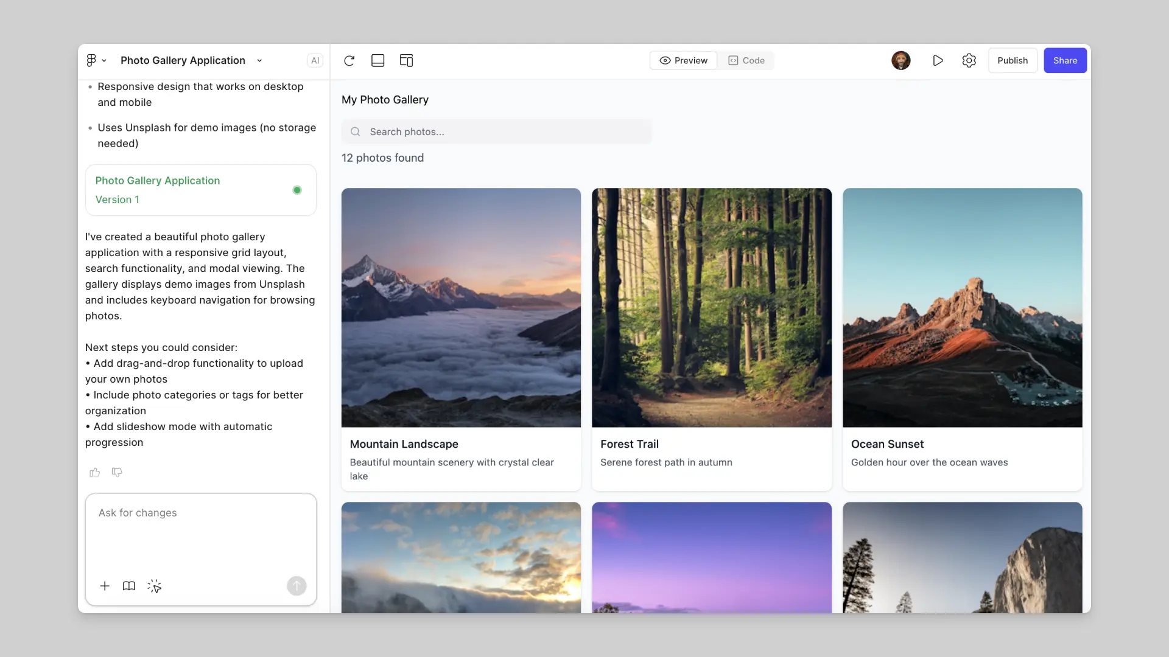Open the Photo Gallery Application title dropdown
Image resolution: width=1169 pixels, height=657 pixels.
pos(260,60)
